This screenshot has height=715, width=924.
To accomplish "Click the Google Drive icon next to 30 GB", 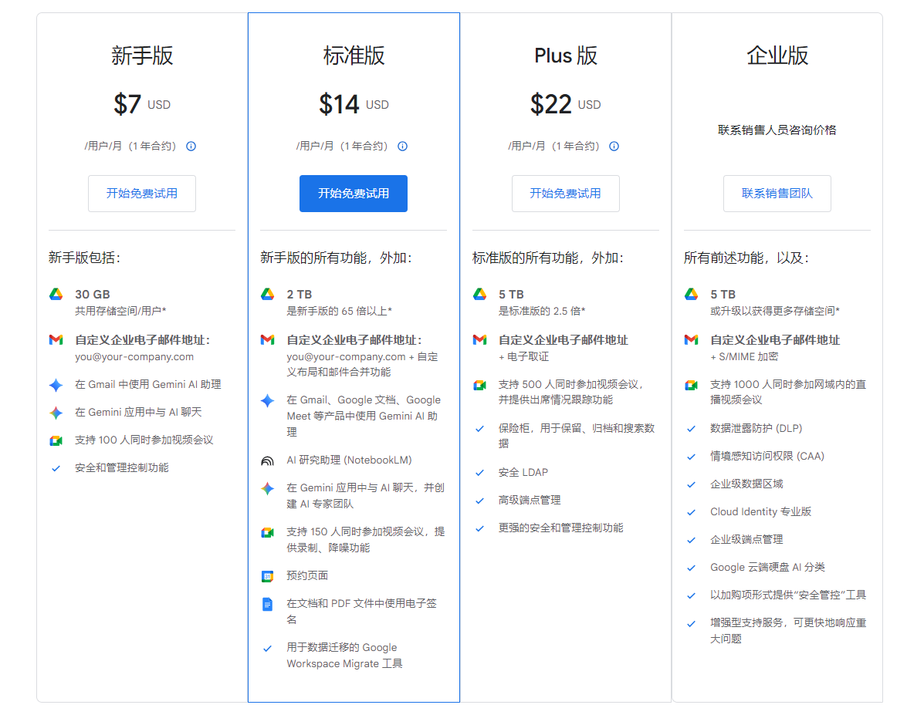I will tap(57, 294).
